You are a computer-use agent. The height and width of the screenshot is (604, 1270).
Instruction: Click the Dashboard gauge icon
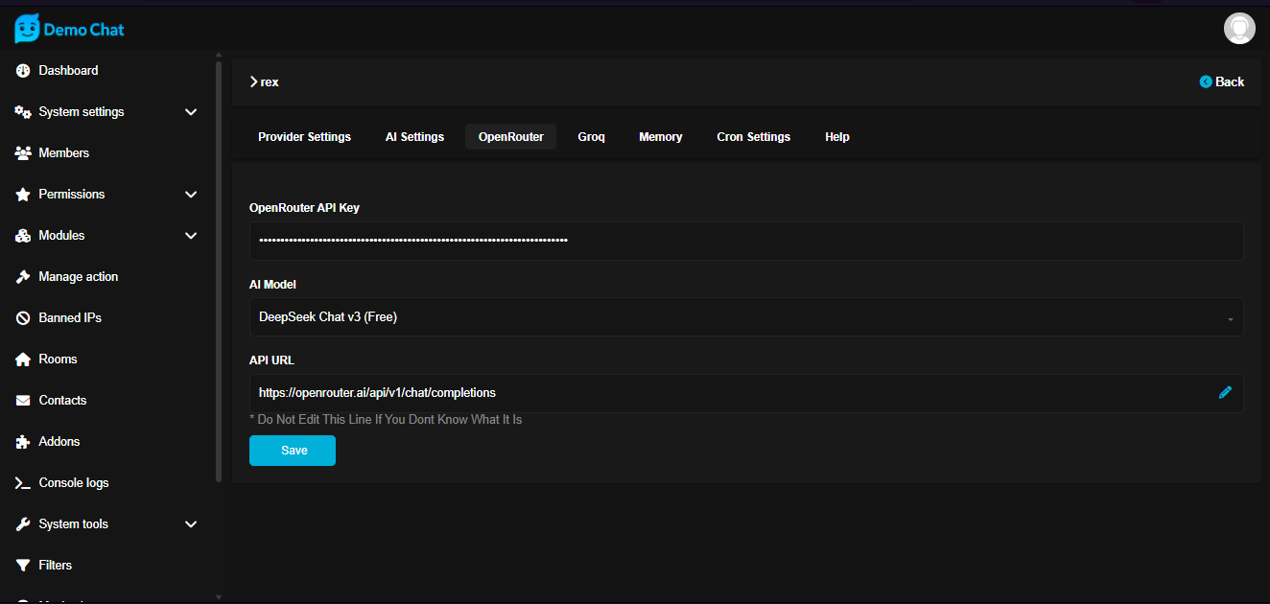(23, 71)
